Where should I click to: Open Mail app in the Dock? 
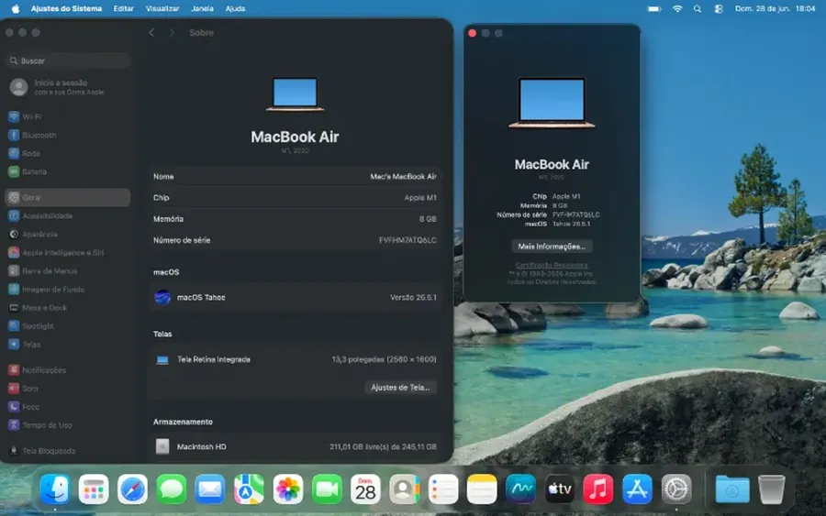pos(210,489)
